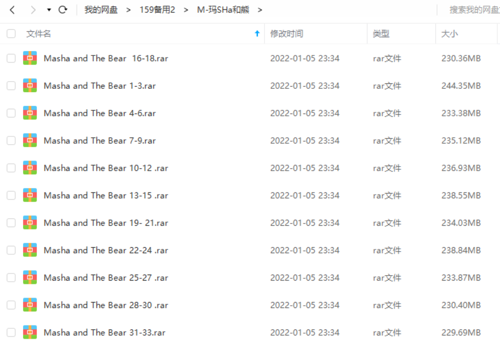Refresh the current folder listing
This screenshot has width=500, height=342.
(x=63, y=9)
